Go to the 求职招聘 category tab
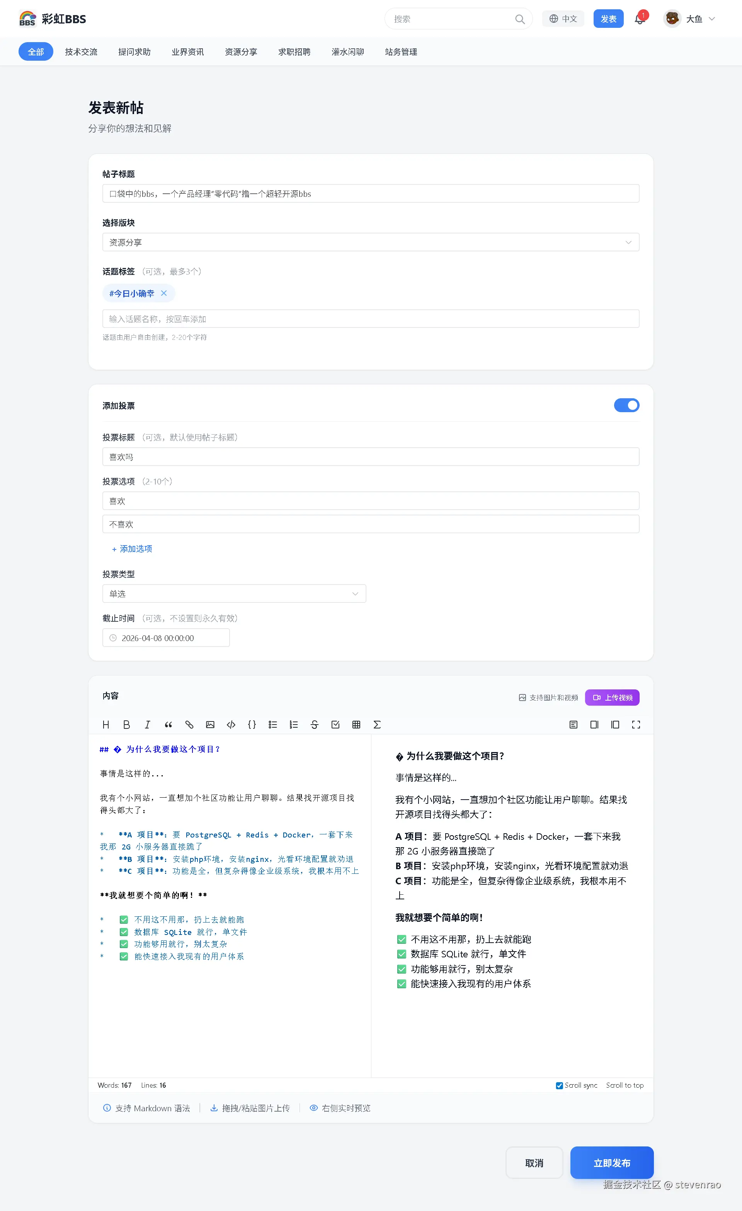This screenshot has width=742, height=1211. tap(294, 51)
